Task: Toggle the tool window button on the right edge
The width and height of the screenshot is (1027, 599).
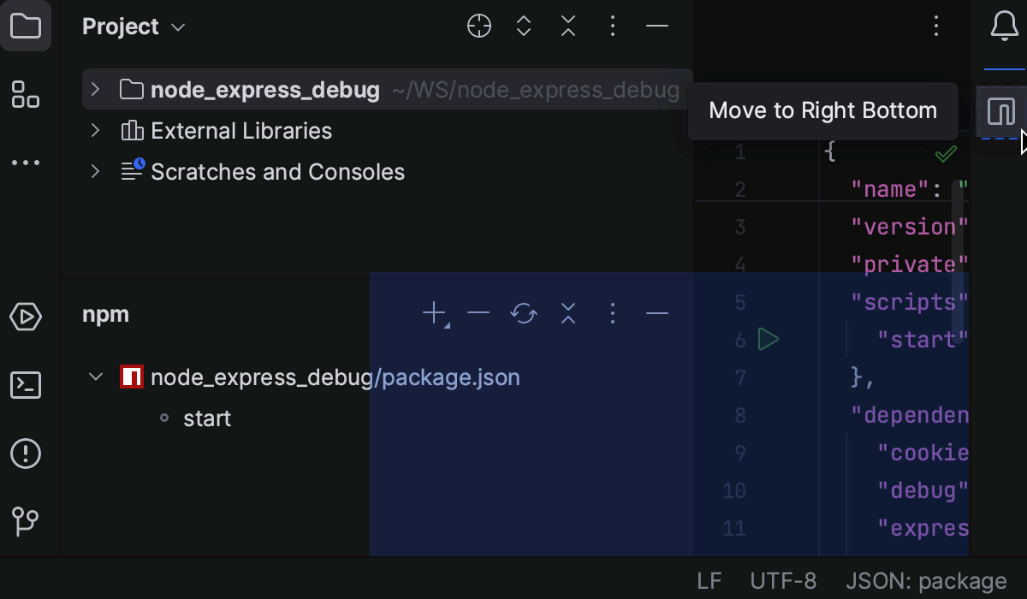Action: tap(1001, 111)
